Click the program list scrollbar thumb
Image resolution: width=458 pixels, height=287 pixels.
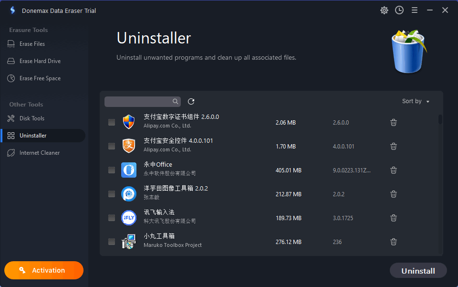(440, 119)
